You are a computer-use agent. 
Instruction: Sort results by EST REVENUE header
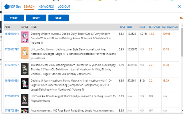[x=170, y=27]
